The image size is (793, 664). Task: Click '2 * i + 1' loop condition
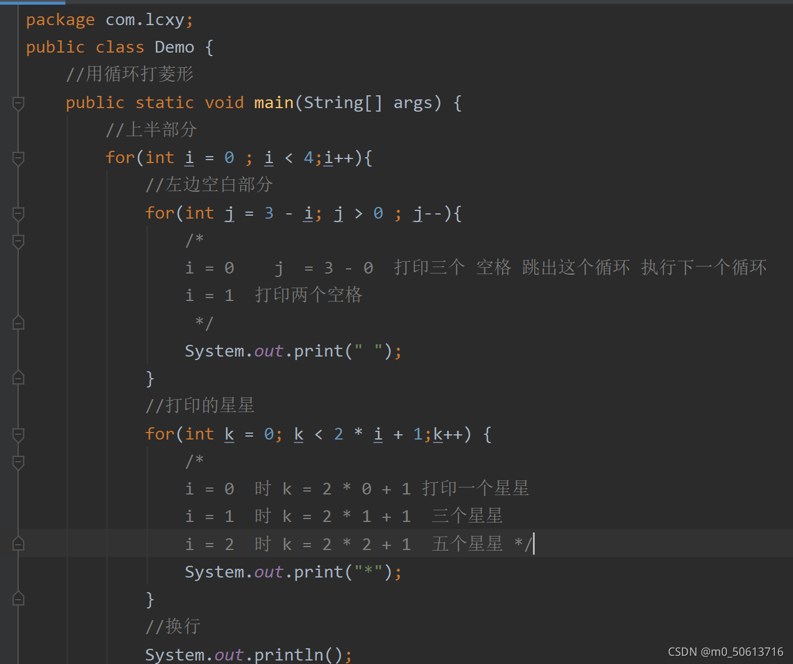click(378, 434)
